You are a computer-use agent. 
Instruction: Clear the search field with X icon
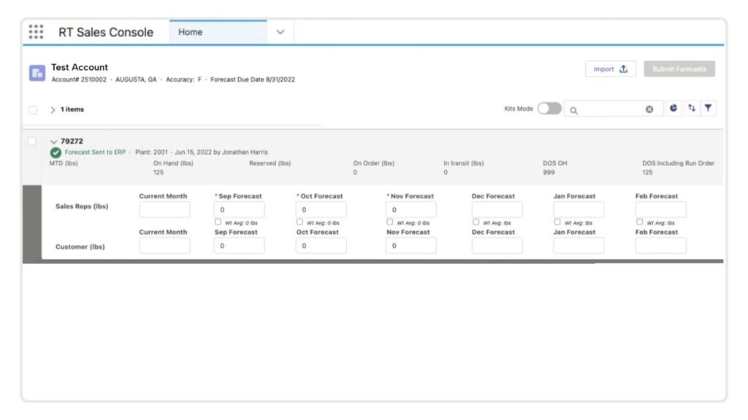point(649,109)
